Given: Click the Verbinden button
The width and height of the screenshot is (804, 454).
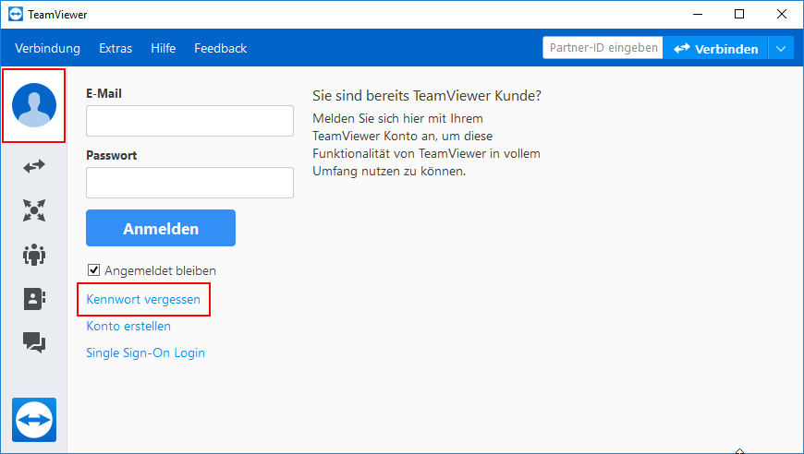Looking at the screenshot, I should click(715, 49).
